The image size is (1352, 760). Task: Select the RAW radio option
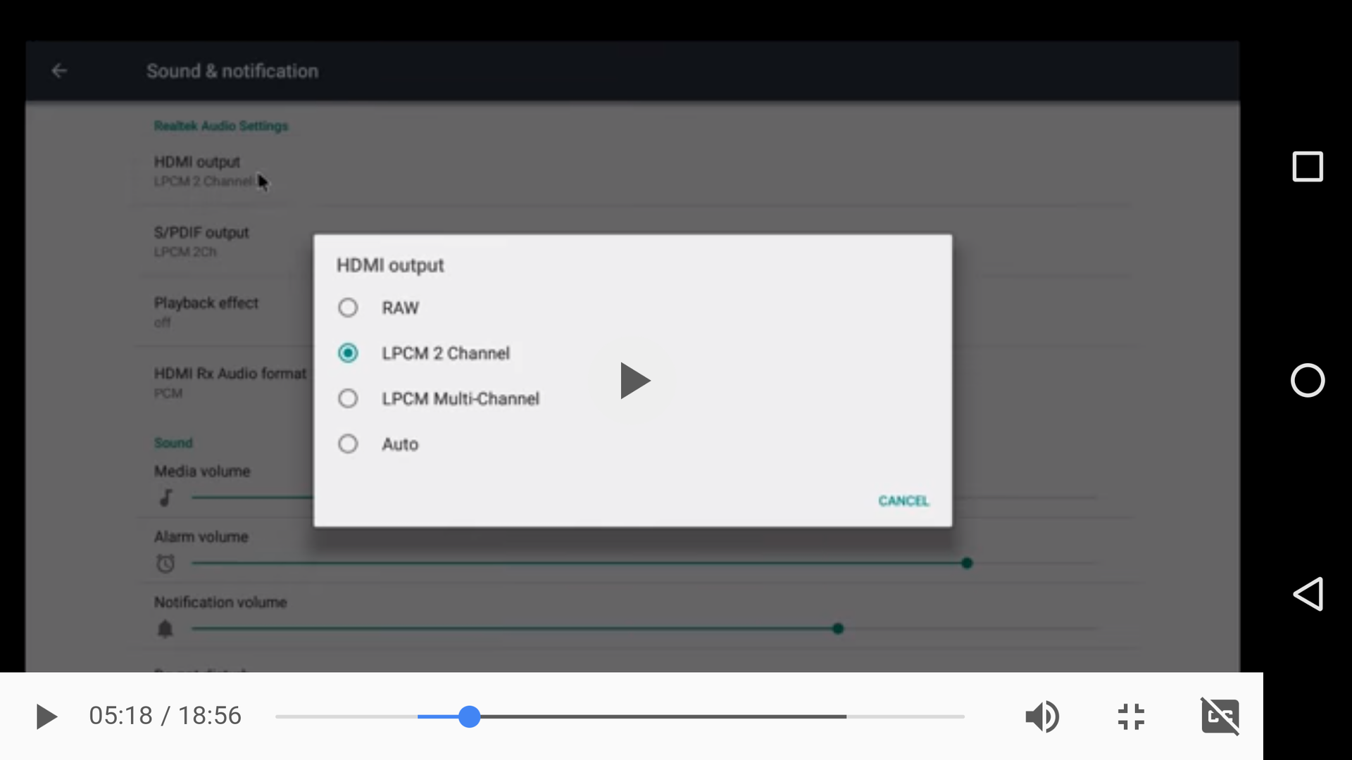[x=348, y=308]
